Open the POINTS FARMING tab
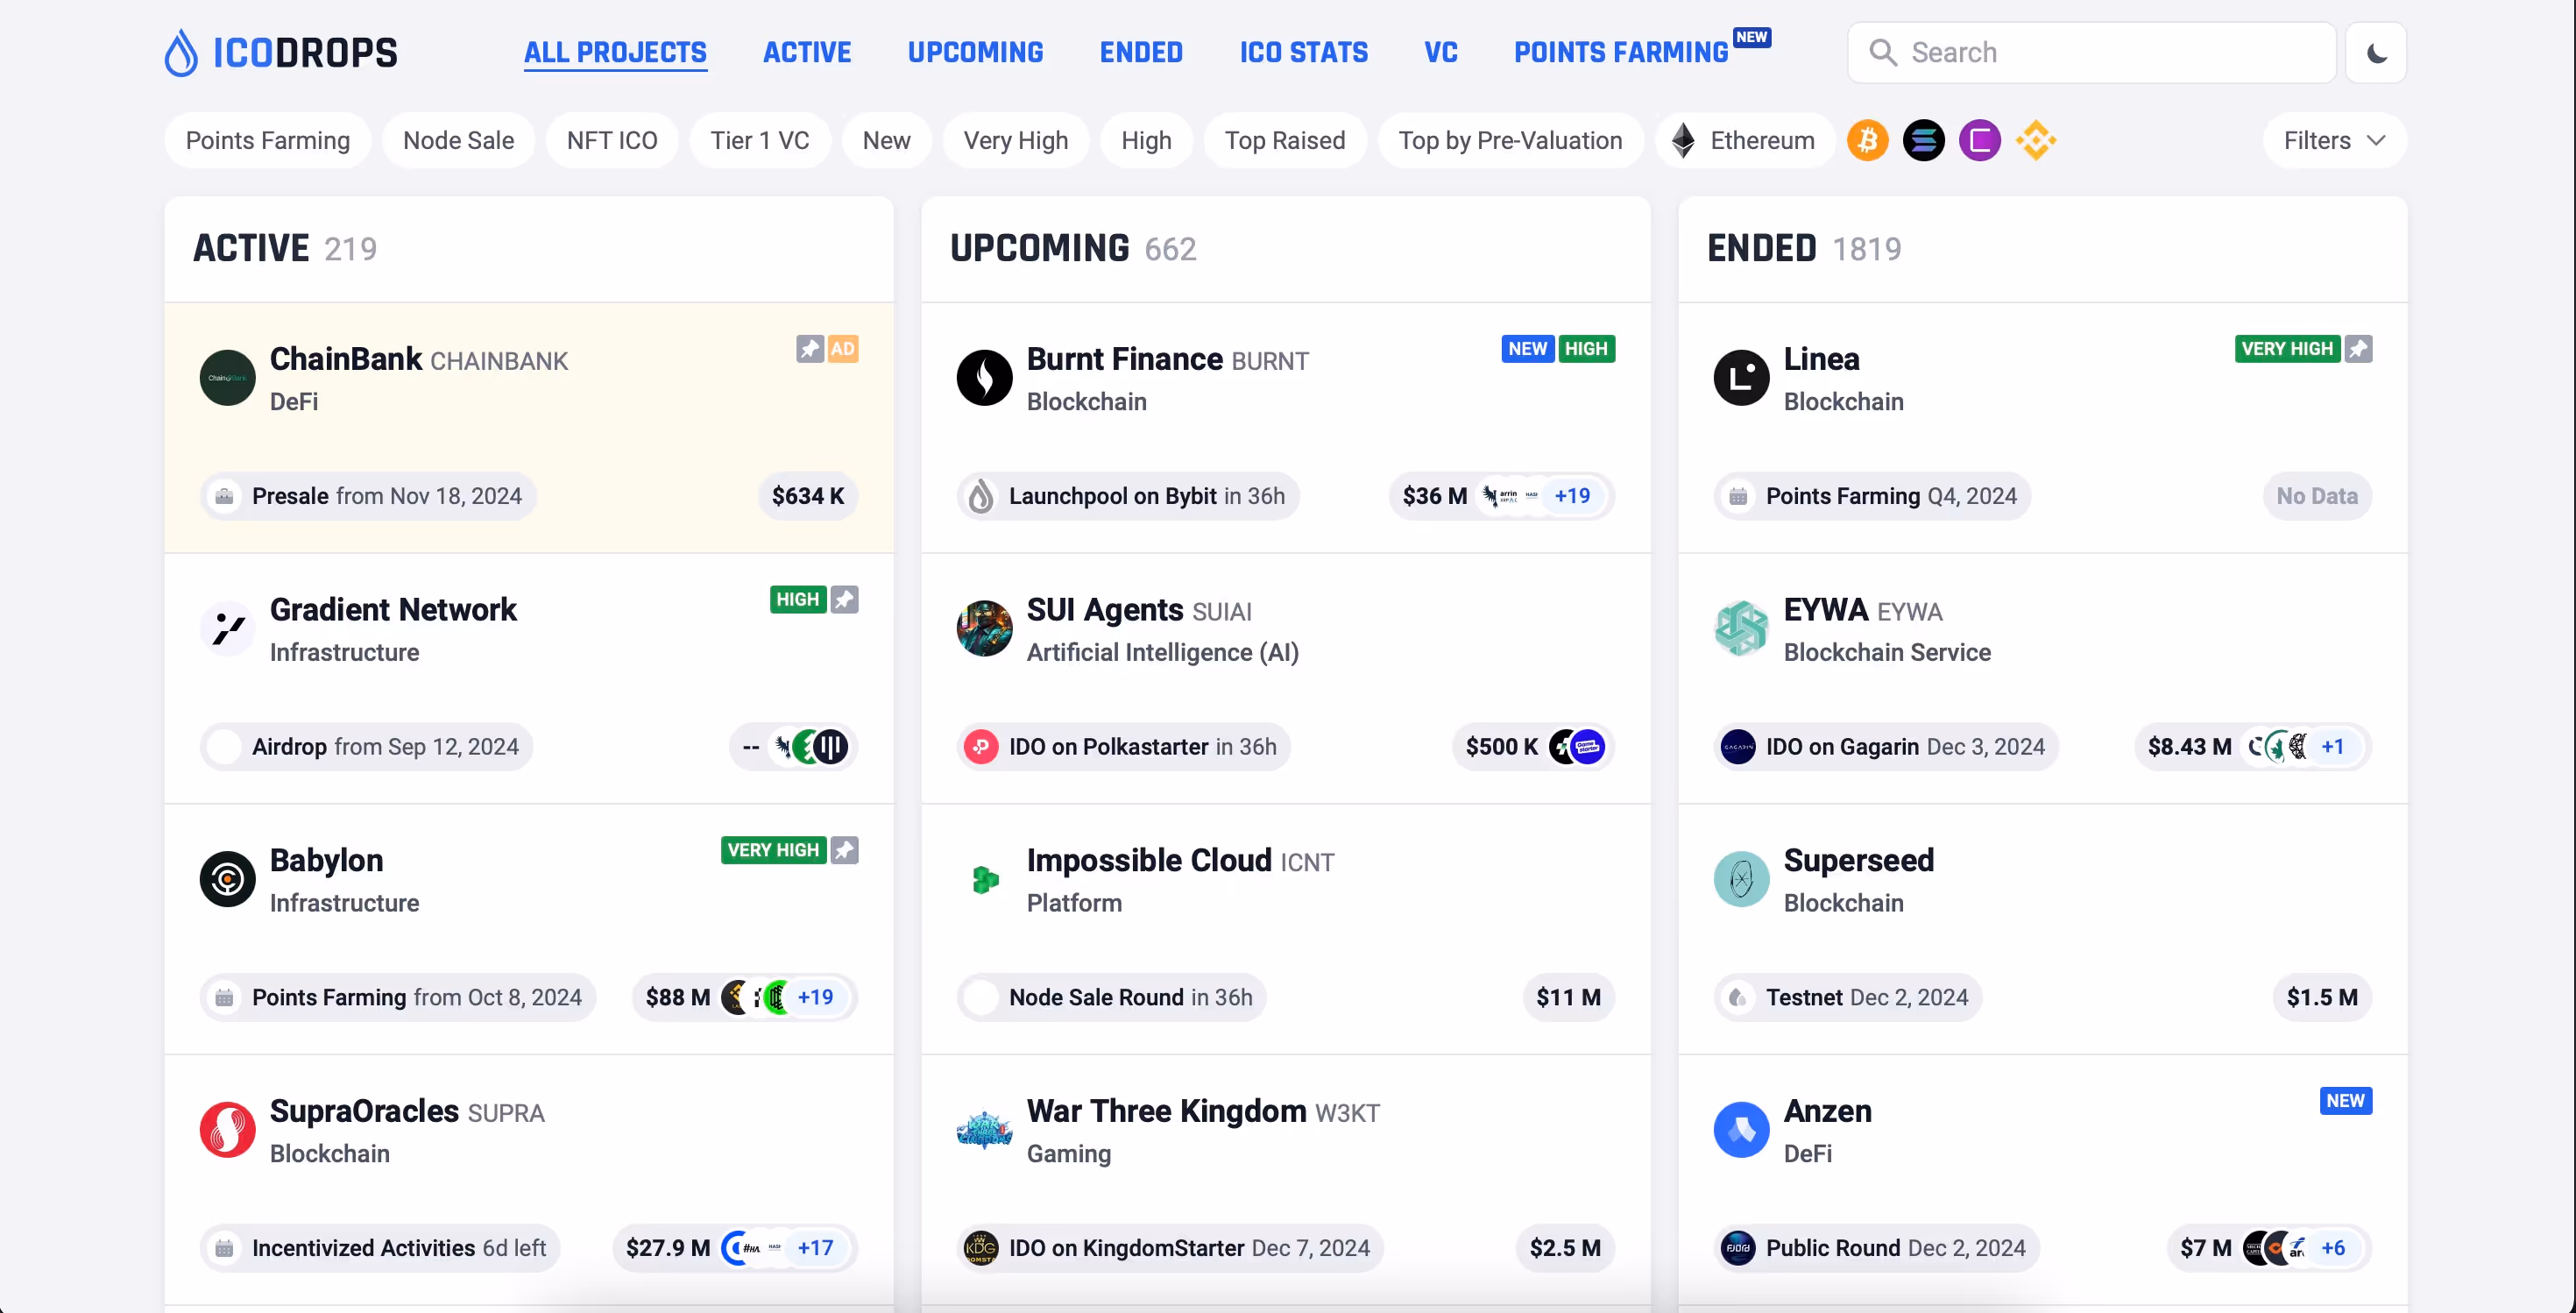Image resolution: width=2576 pixels, height=1313 pixels. (x=1621, y=52)
